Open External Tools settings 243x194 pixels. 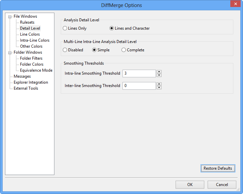click(26, 88)
